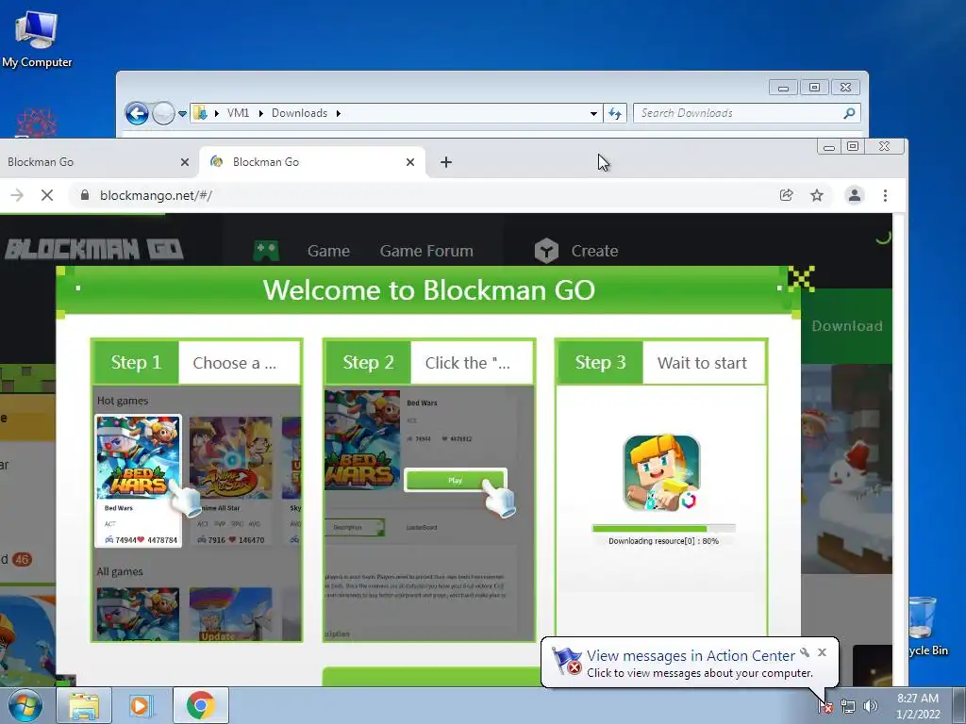
Task: Click the wrench icon on Action Center balloon
Action: point(805,652)
